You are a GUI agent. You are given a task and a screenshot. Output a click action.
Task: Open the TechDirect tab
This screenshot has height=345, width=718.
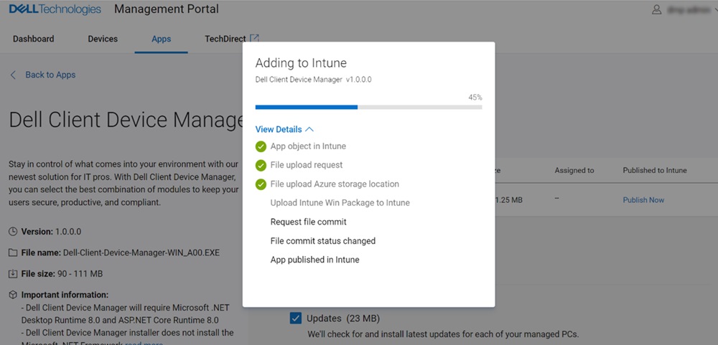[x=225, y=39]
